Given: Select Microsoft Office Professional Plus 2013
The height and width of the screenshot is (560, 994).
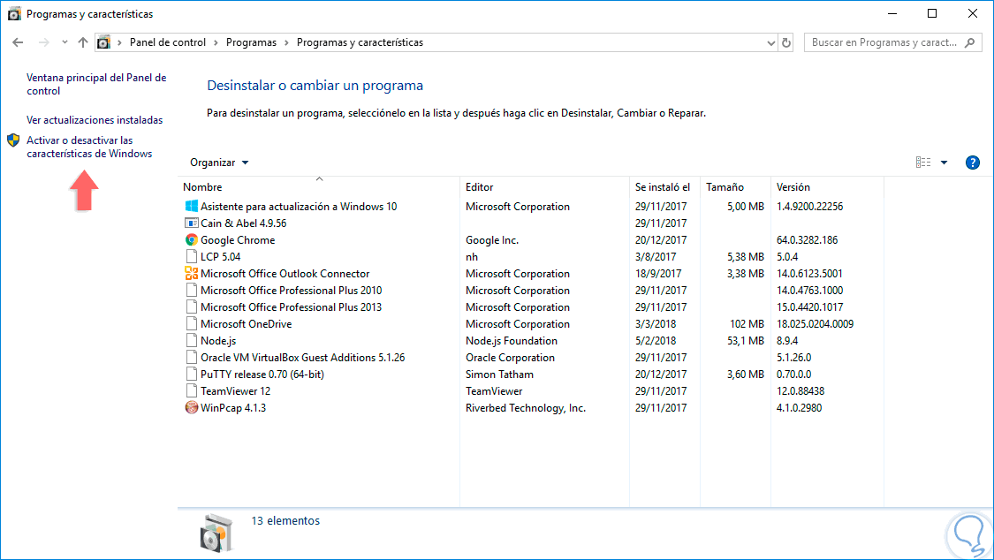Looking at the screenshot, I should tap(291, 307).
